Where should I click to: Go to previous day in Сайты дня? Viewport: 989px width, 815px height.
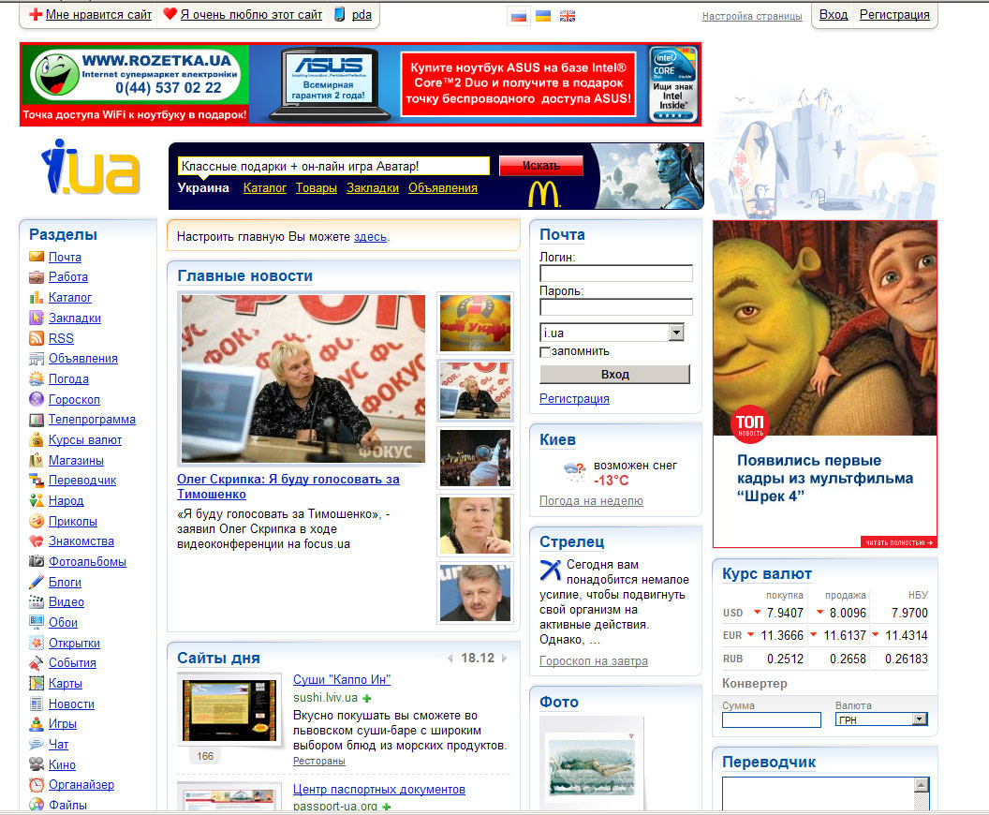pos(450,658)
